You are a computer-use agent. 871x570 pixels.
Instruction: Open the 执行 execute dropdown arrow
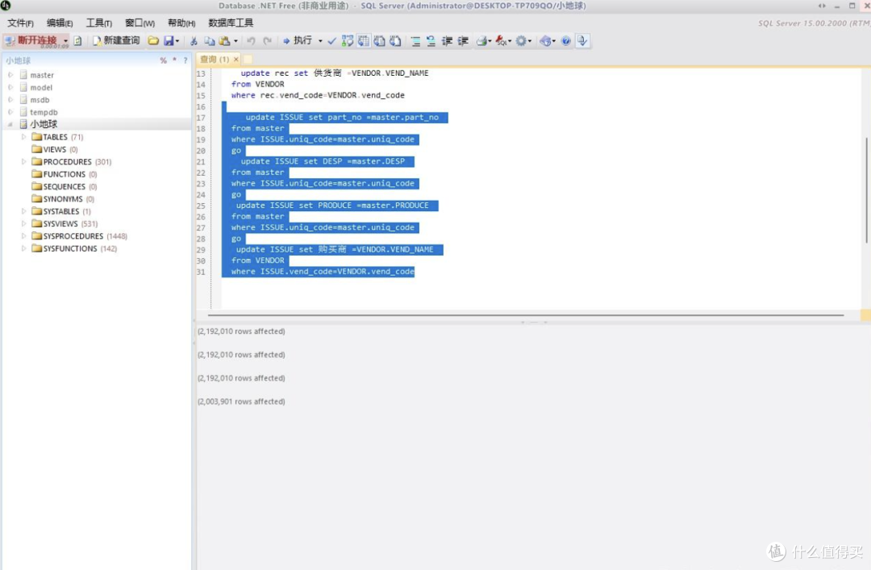tap(320, 41)
